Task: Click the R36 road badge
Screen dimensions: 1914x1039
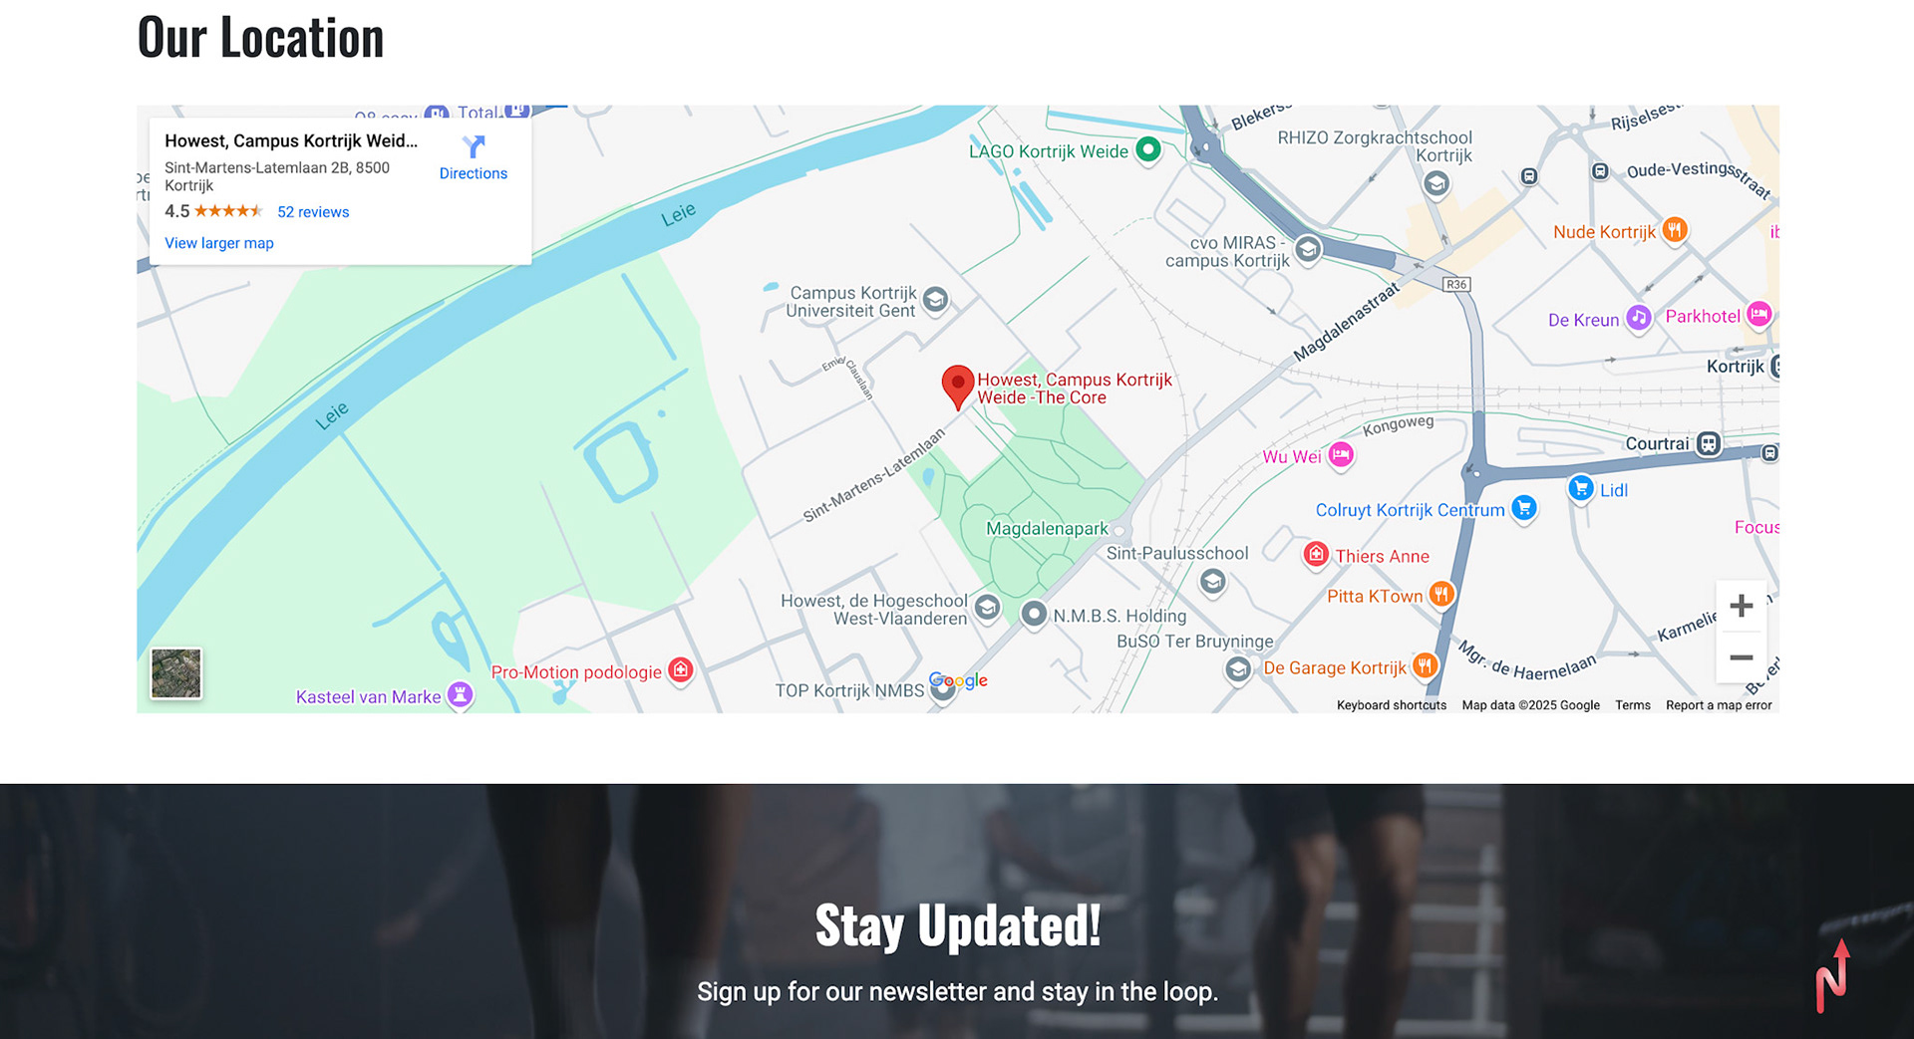Action: click(1456, 285)
